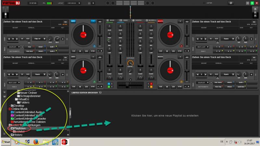Image resolution: width=260 pixels, height=146 pixels.
Task: Click the Limited Edition Browser help icon
Action: [x=100, y=93]
